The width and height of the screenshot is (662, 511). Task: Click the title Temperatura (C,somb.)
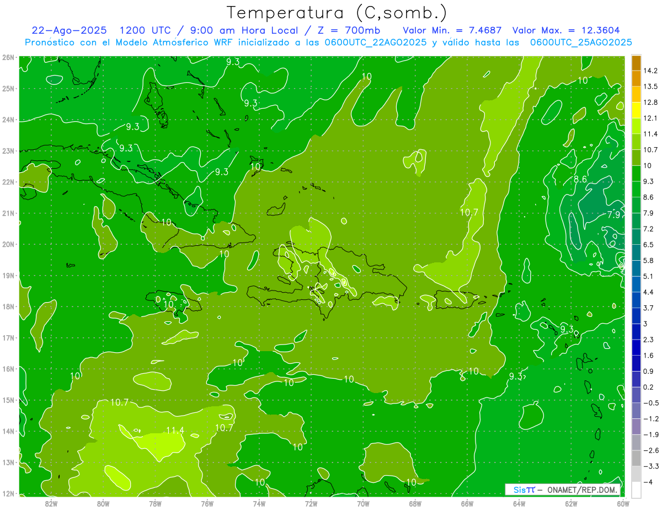point(337,13)
